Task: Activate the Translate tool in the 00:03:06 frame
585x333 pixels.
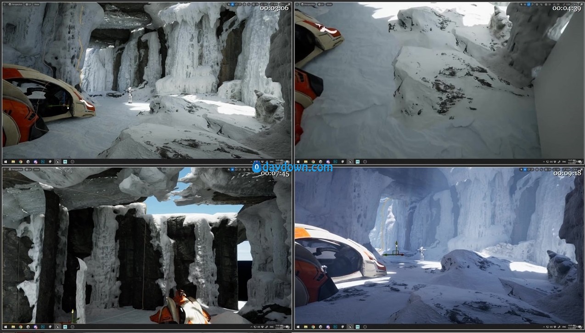Action: [x=232, y=4]
